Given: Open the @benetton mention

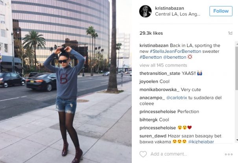Looking at the screenshot, I should tap(175, 57).
